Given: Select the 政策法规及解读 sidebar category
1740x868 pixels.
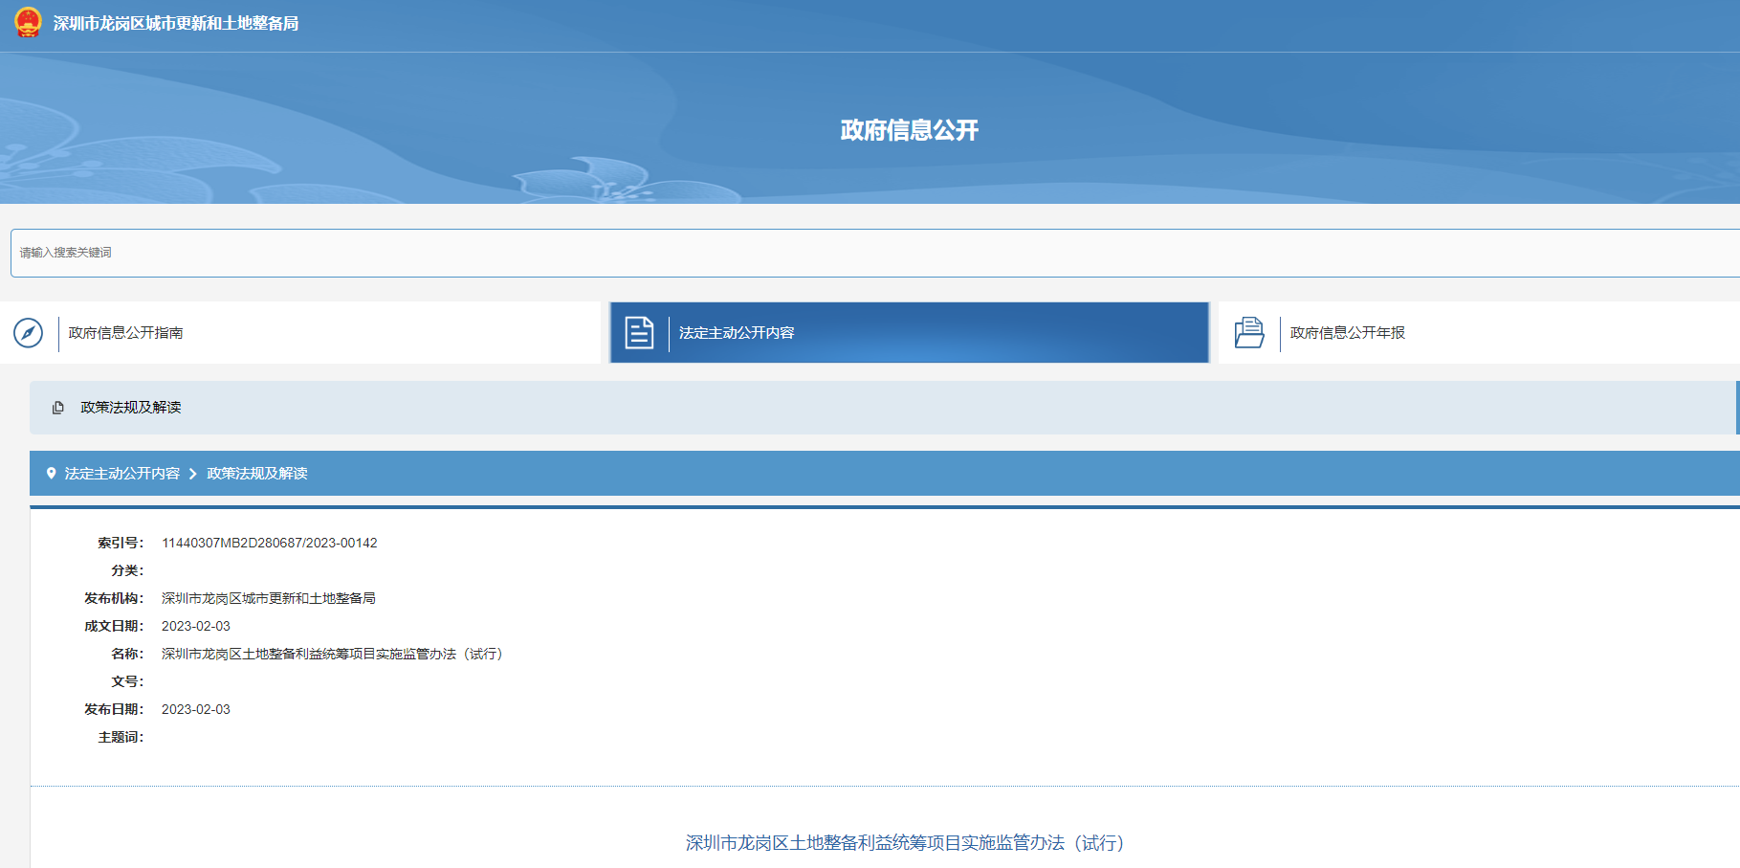Looking at the screenshot, I should pos(131,408).
